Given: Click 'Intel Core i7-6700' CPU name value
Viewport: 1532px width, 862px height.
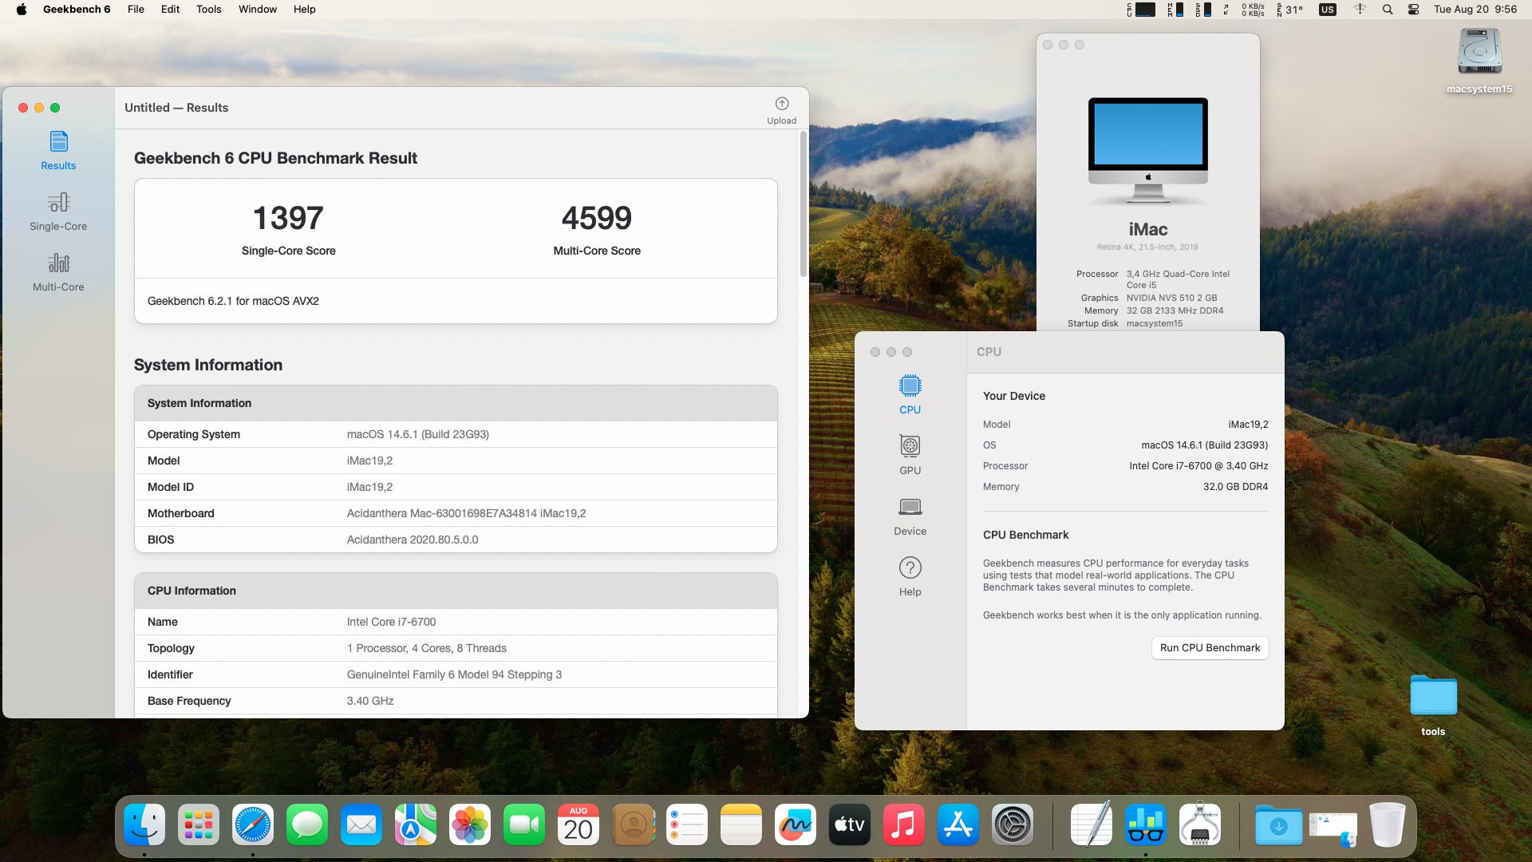Looking at the screenshot, I should pyautogui.click(x=391, y=622).
